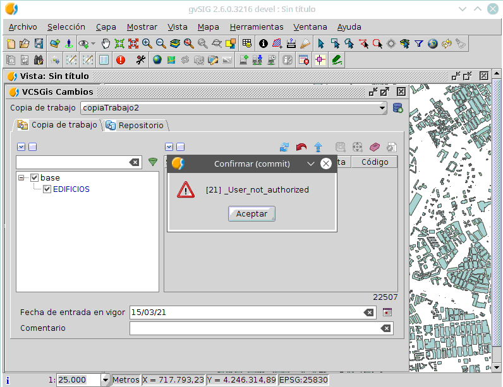
Task: Click the zoom out magnifier
Action: click(161, 44)
